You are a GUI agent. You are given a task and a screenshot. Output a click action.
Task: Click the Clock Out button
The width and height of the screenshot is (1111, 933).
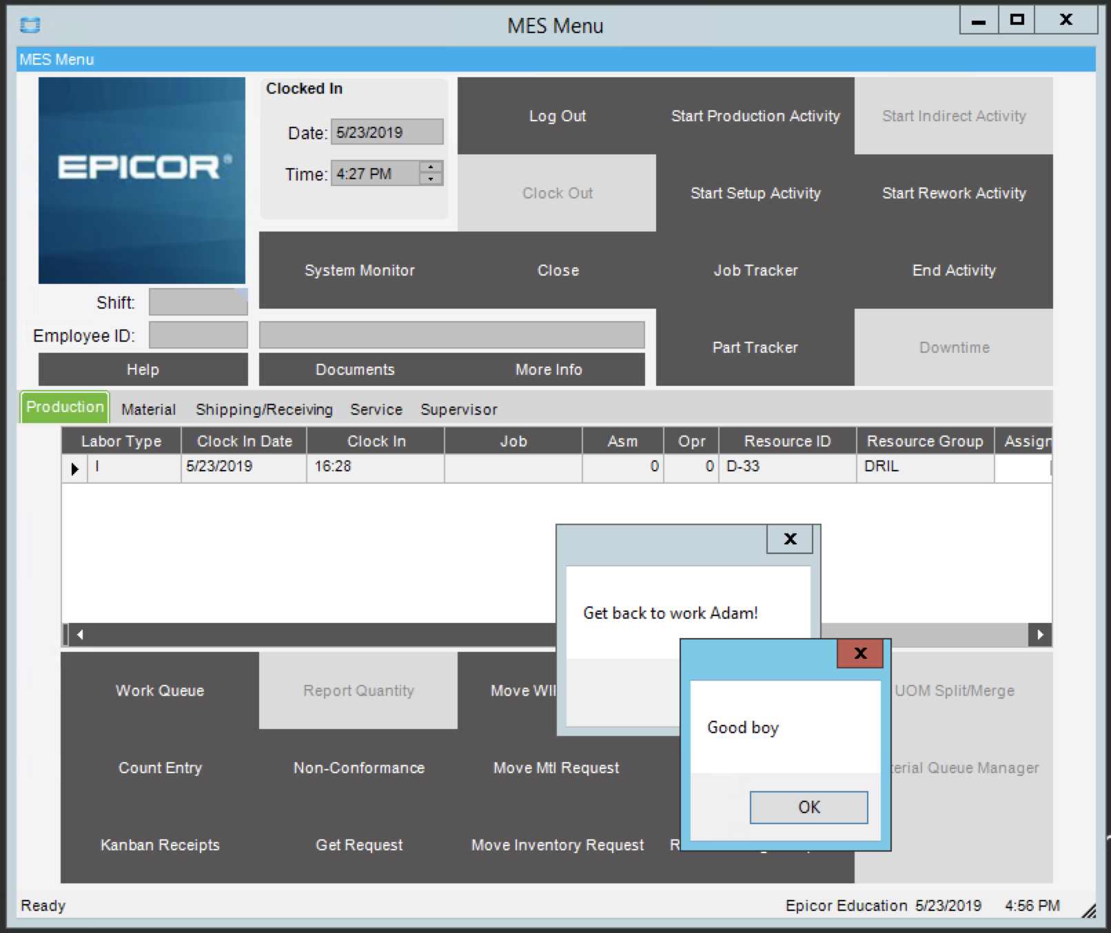(557, 193)
